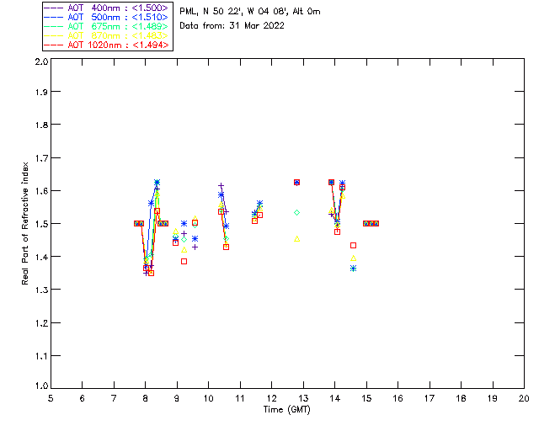Click the hour 9 x-axis label

click(177, 398)
